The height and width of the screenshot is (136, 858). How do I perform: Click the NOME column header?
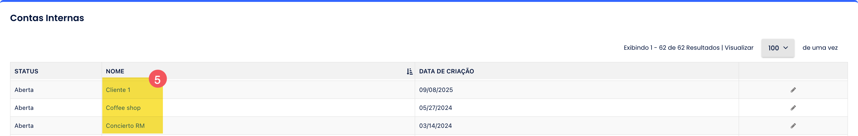click(x=115, y=71)
